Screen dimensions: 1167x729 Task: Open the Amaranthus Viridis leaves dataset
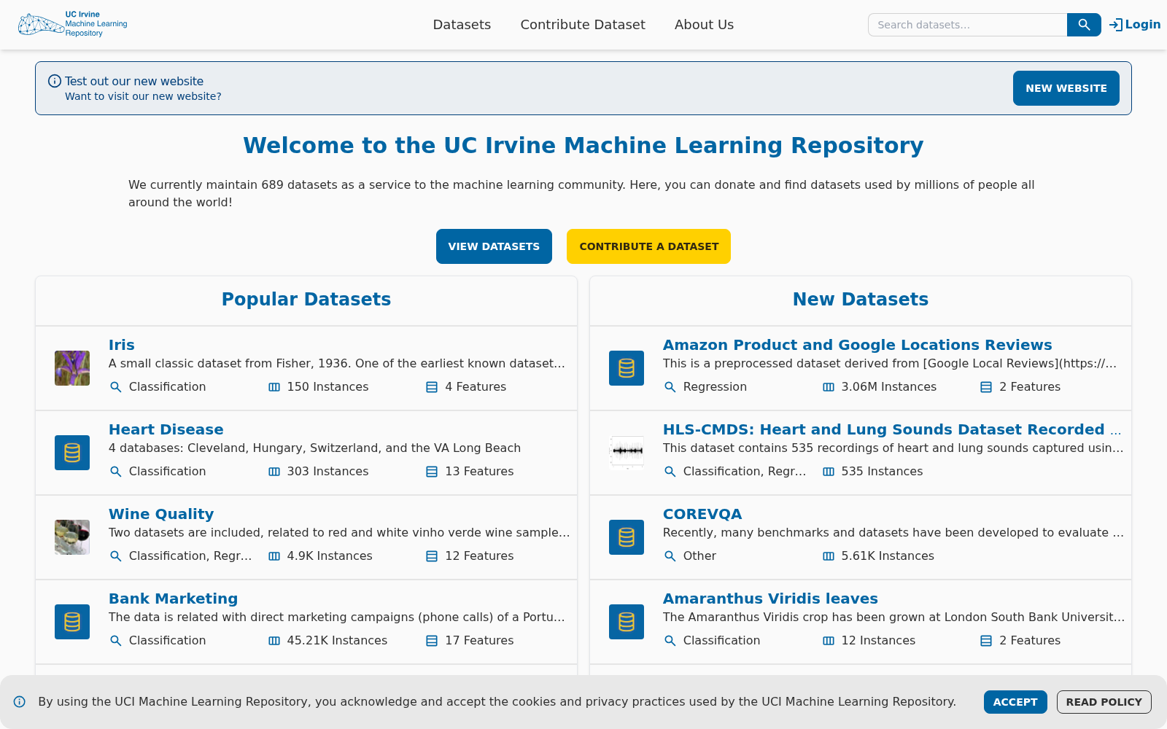tap(770, 599)
